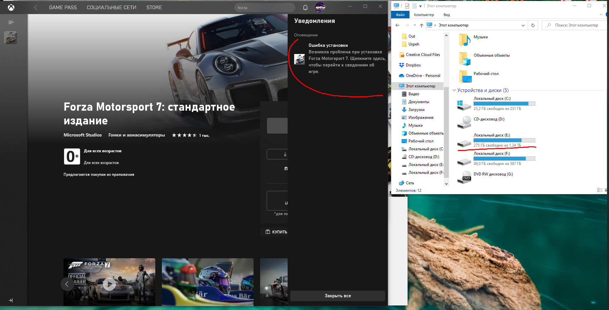609x310 pixels.
Task: Play the Forza 7 official trailer
Action: click(109, 284)
